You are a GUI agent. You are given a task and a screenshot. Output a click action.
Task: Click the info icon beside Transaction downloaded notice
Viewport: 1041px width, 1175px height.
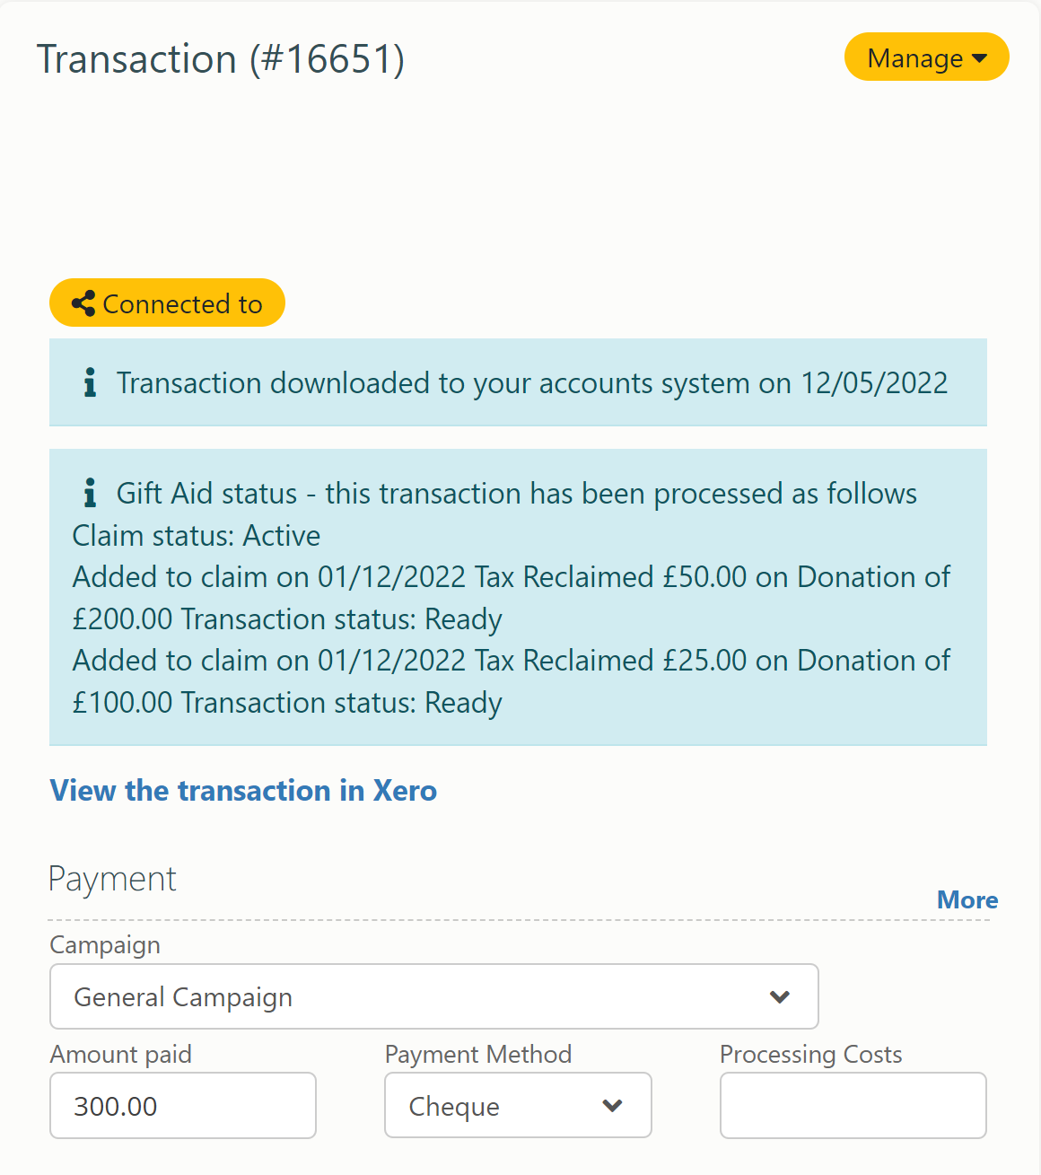click(x=90, y=383)
